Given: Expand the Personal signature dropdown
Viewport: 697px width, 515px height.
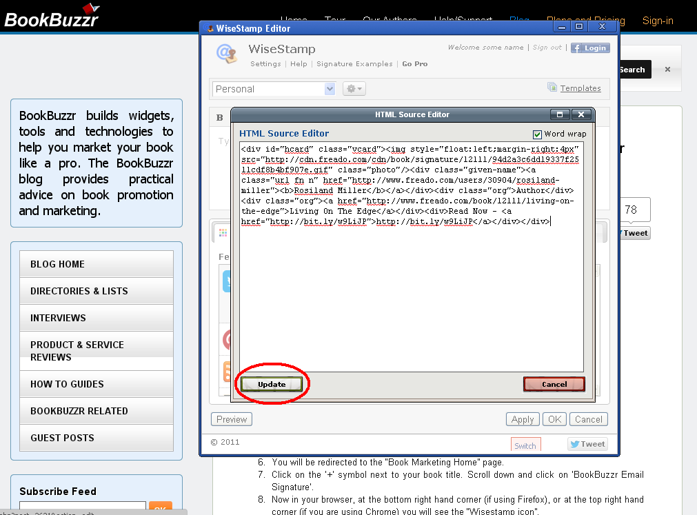Looking at the screenshot, I should pos(330,89).
